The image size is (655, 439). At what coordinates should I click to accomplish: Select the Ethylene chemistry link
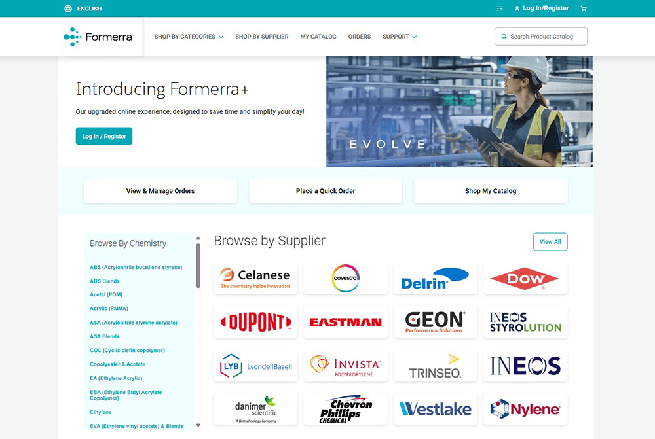pos(101,412)
